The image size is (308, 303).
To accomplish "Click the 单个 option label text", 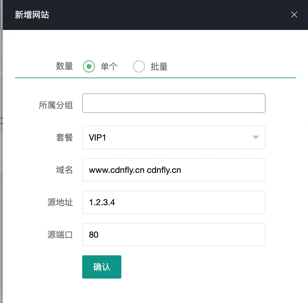I will point(109,66).
